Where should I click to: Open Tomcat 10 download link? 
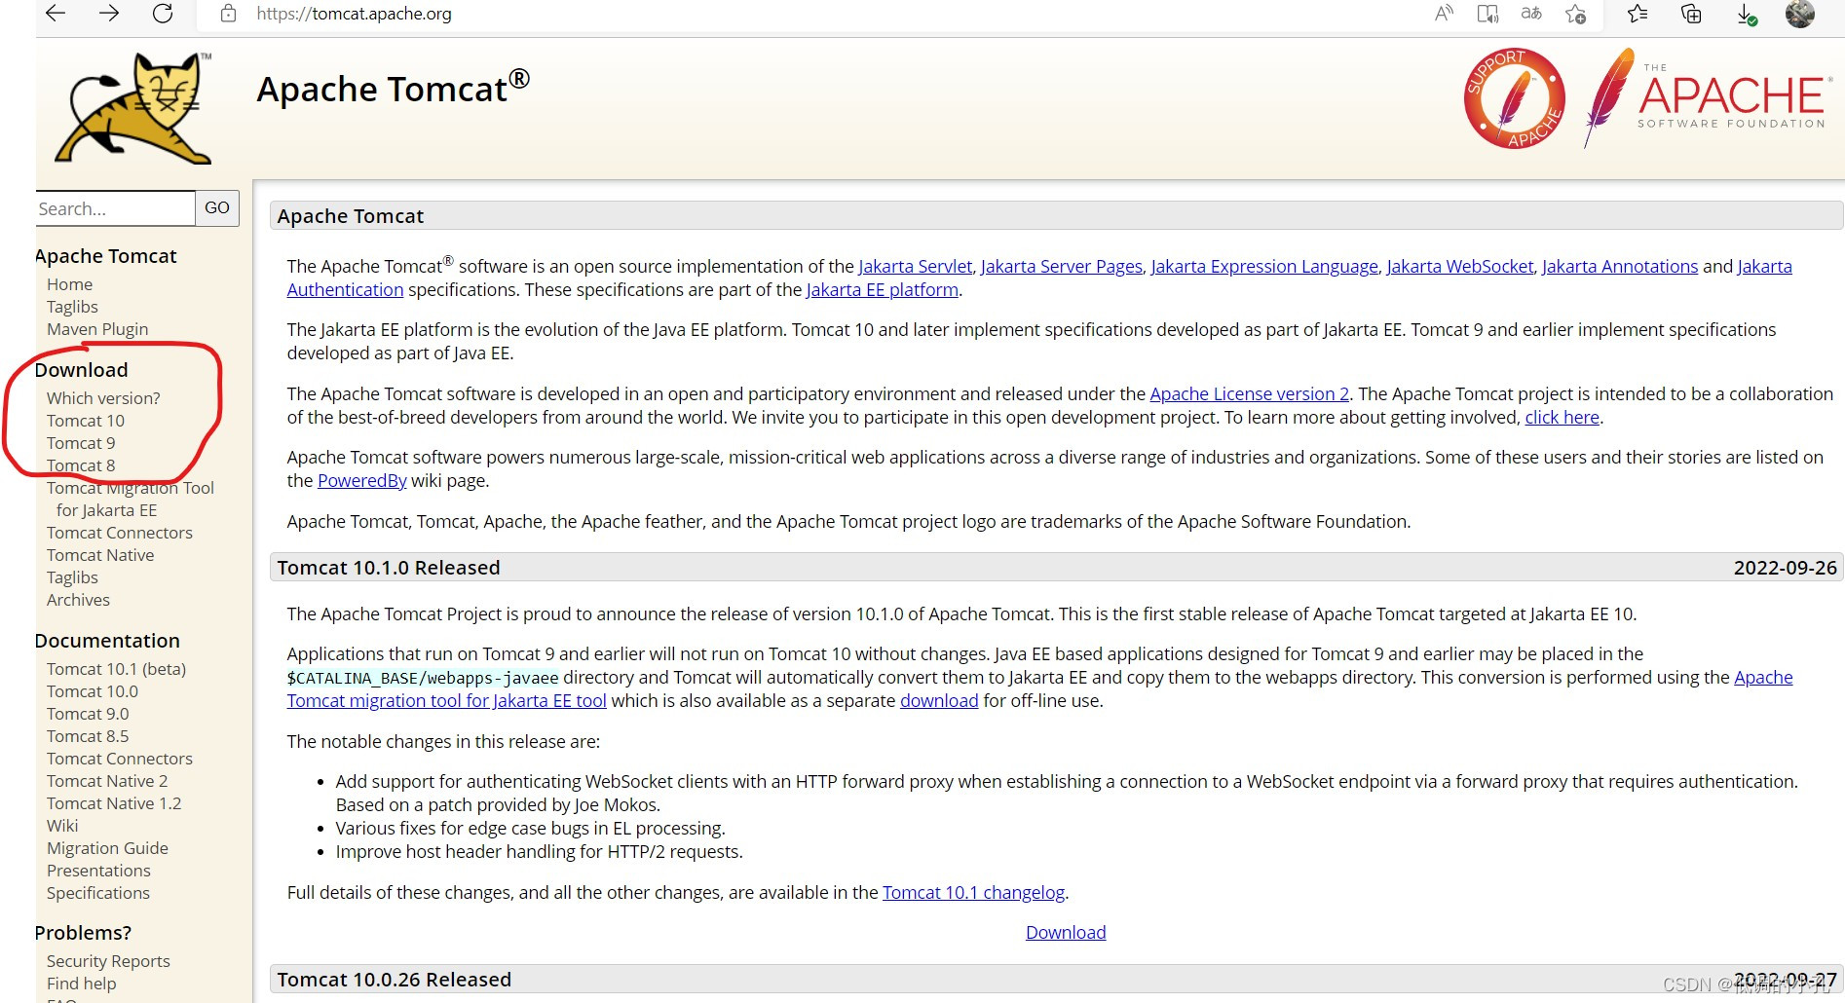(x=86, y=421)
